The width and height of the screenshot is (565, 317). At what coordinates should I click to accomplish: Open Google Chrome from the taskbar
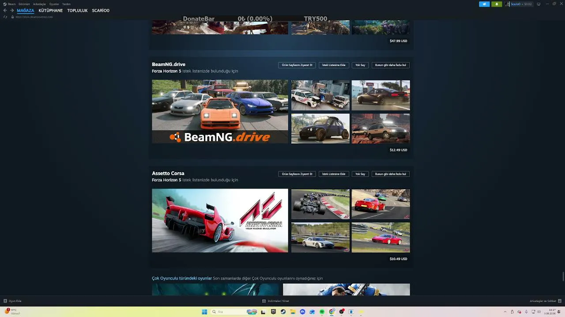331,312
